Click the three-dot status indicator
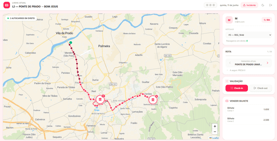The image size is (277, 141). (210, 5)
